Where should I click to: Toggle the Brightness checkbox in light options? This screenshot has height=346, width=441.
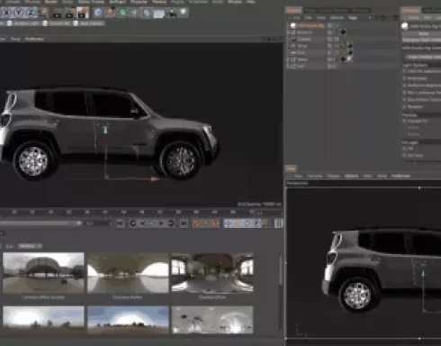pos(404,78)
